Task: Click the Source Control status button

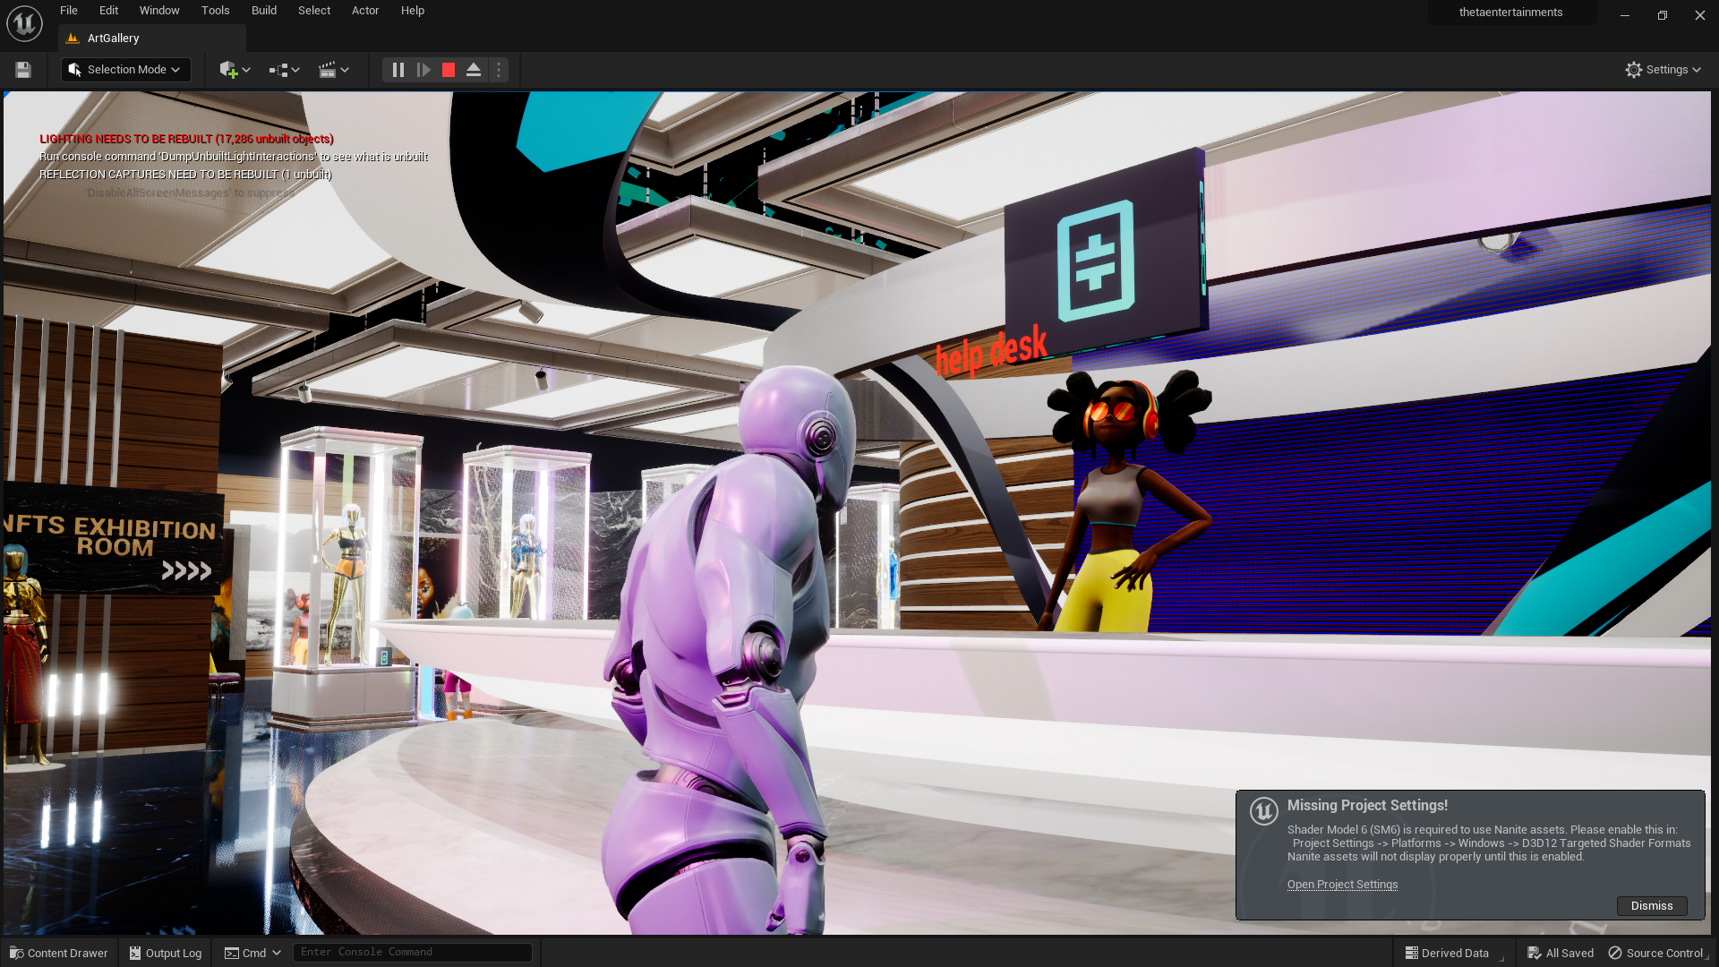Action: [1655, 953]
